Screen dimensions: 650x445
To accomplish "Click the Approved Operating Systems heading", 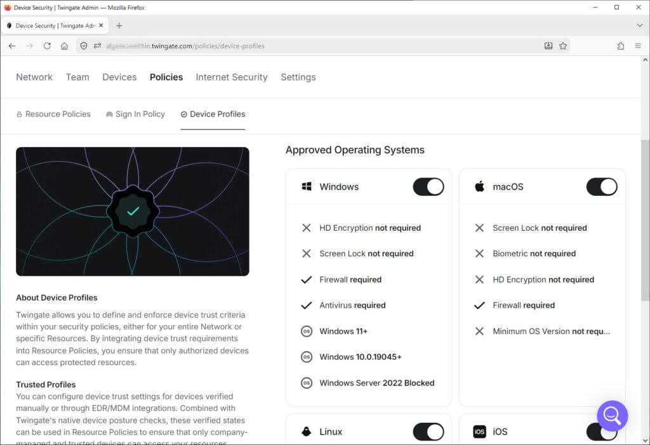I will click(355, 150).
